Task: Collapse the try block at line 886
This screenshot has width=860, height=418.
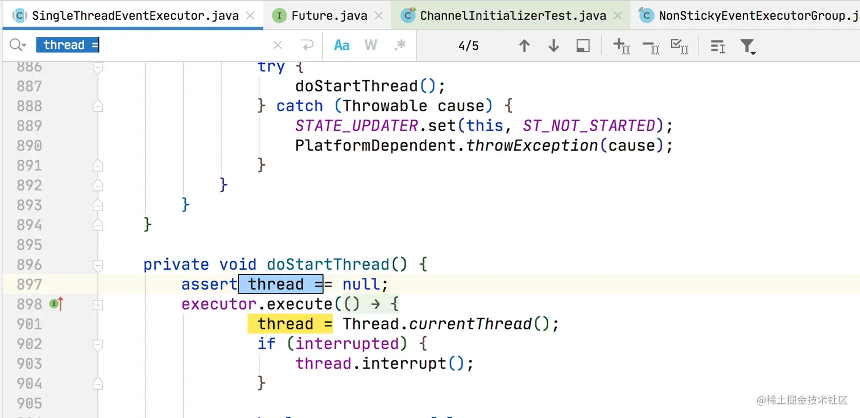Action: pos(98,67)
